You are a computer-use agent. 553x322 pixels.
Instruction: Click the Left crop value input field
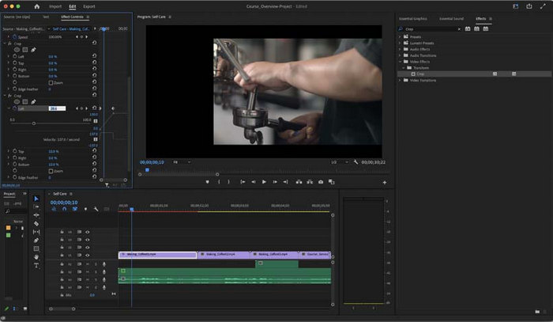(x=57, y=108)
